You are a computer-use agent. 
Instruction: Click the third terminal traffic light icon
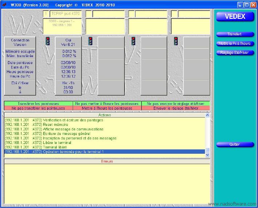pyautogui.click(x=133, y=41)
